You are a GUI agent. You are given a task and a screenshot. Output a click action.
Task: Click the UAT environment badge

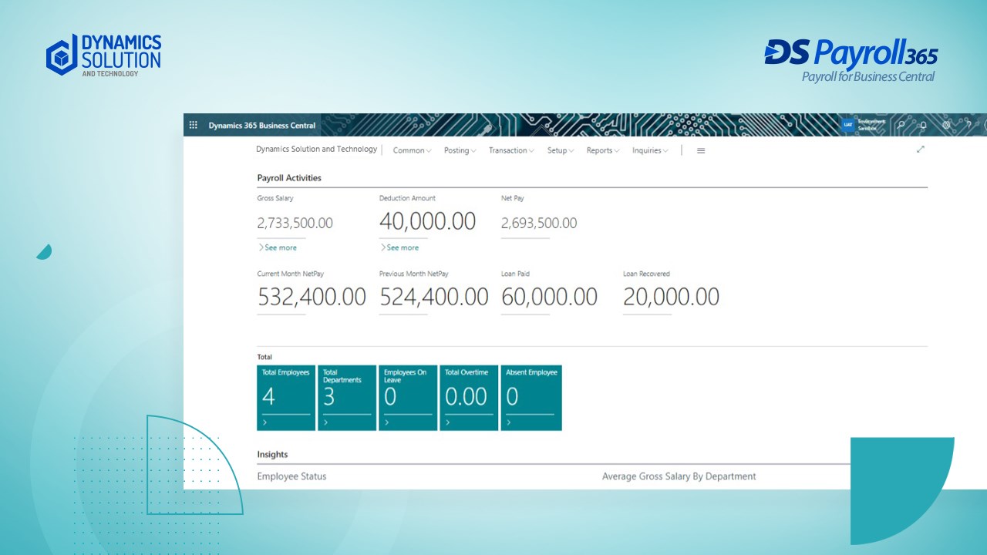coord(848,125)
